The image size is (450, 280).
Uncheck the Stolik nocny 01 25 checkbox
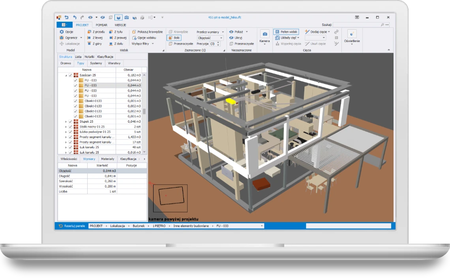(x=70, y=127)
